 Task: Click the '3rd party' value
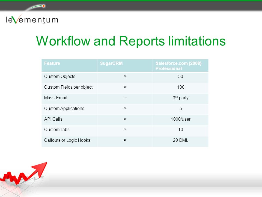181,98
